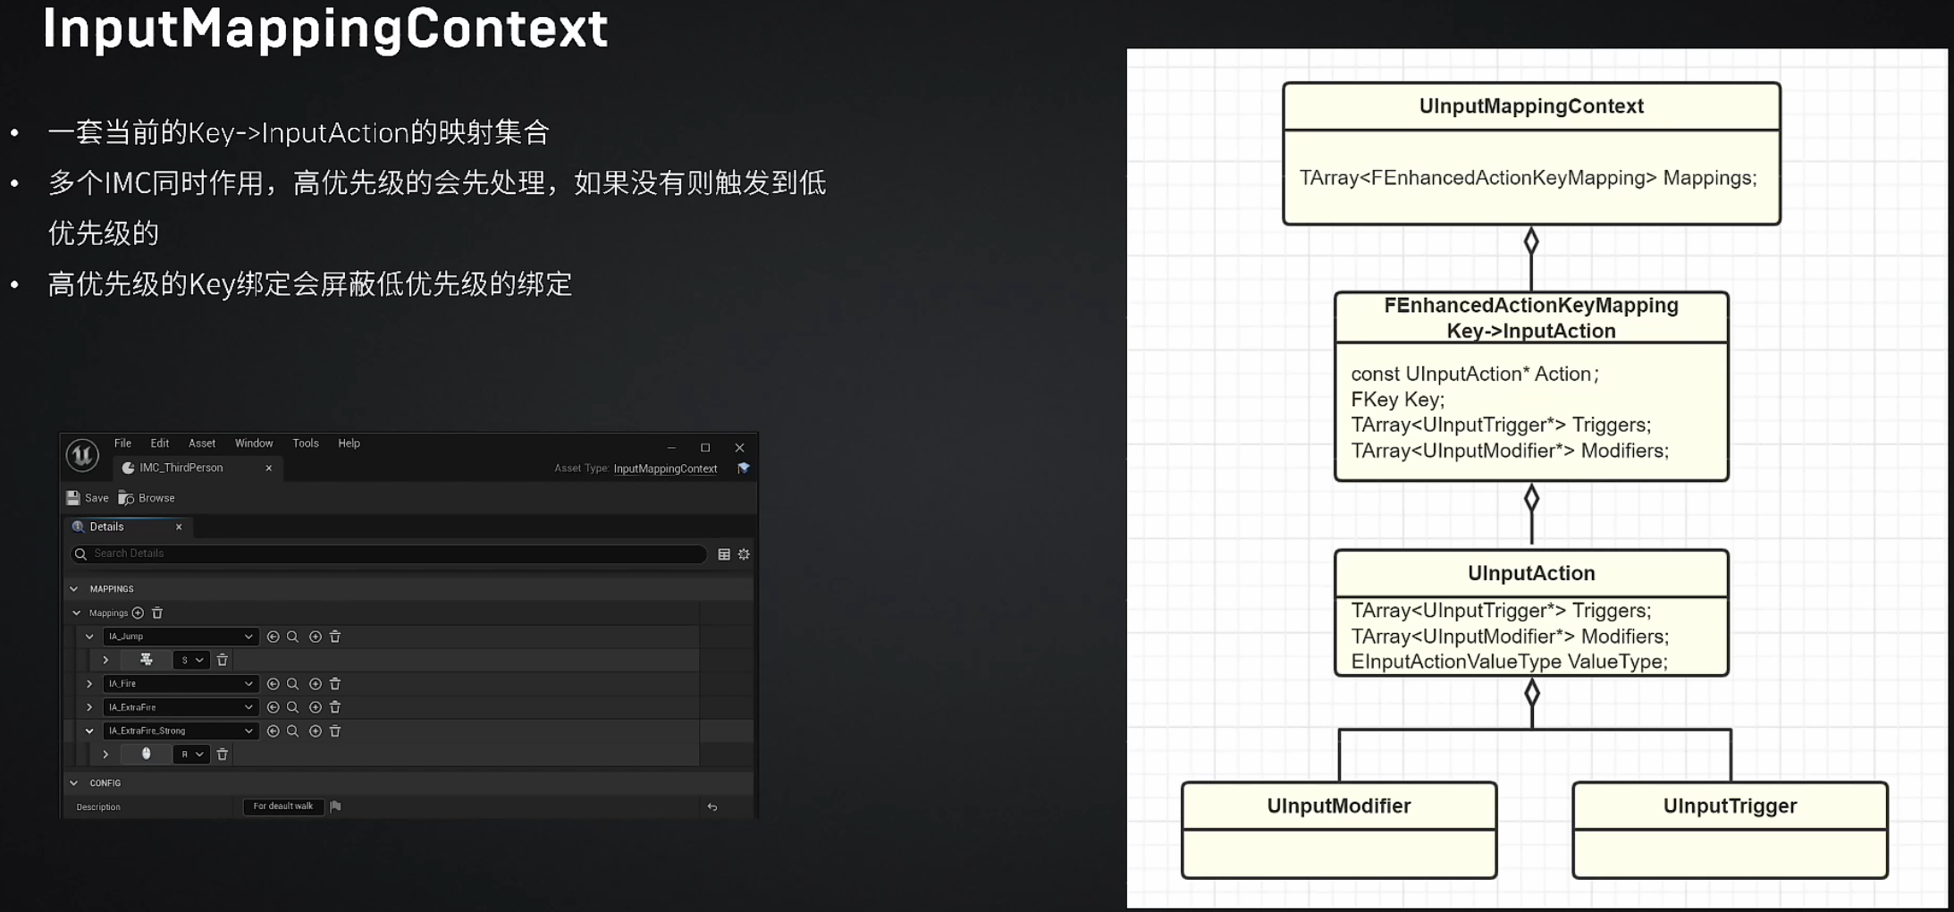
Task: Open the Asset menu
Action: click(x=202, y=443)
